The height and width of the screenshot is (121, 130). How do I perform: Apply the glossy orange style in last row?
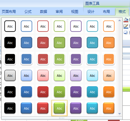pos(109,108)
